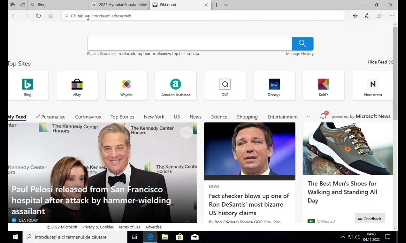Click the blue search magnifier button
Image resolution: width=406 pixels, height=243 pixels.
[x=303, y=44]
